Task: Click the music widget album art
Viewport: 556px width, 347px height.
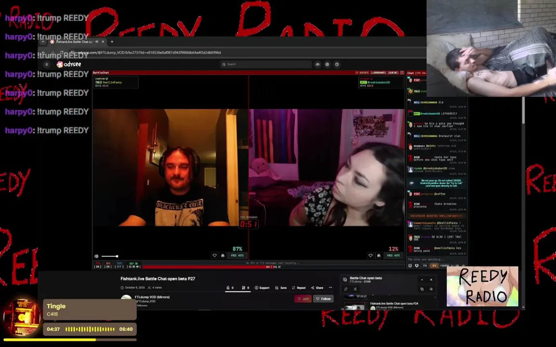Action: click(x=22, y=317)
